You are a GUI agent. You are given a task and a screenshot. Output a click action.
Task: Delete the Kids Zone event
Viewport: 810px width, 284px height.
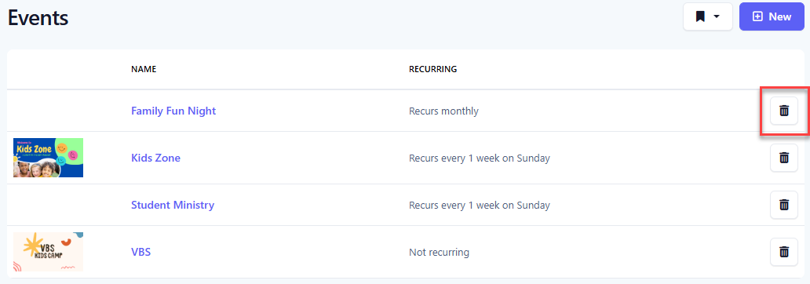click(x=783, y=158)
